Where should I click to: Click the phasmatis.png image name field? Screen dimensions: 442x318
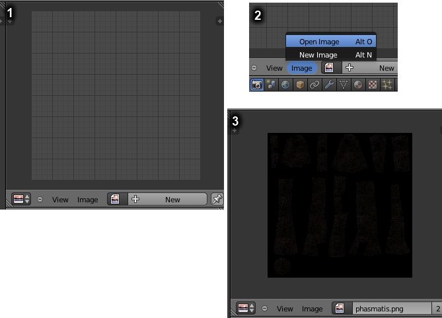(x=392, y=308)
